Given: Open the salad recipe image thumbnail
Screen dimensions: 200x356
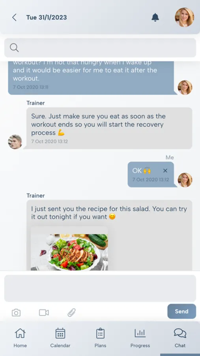Looking at the screenshot, I should (69, 248).
